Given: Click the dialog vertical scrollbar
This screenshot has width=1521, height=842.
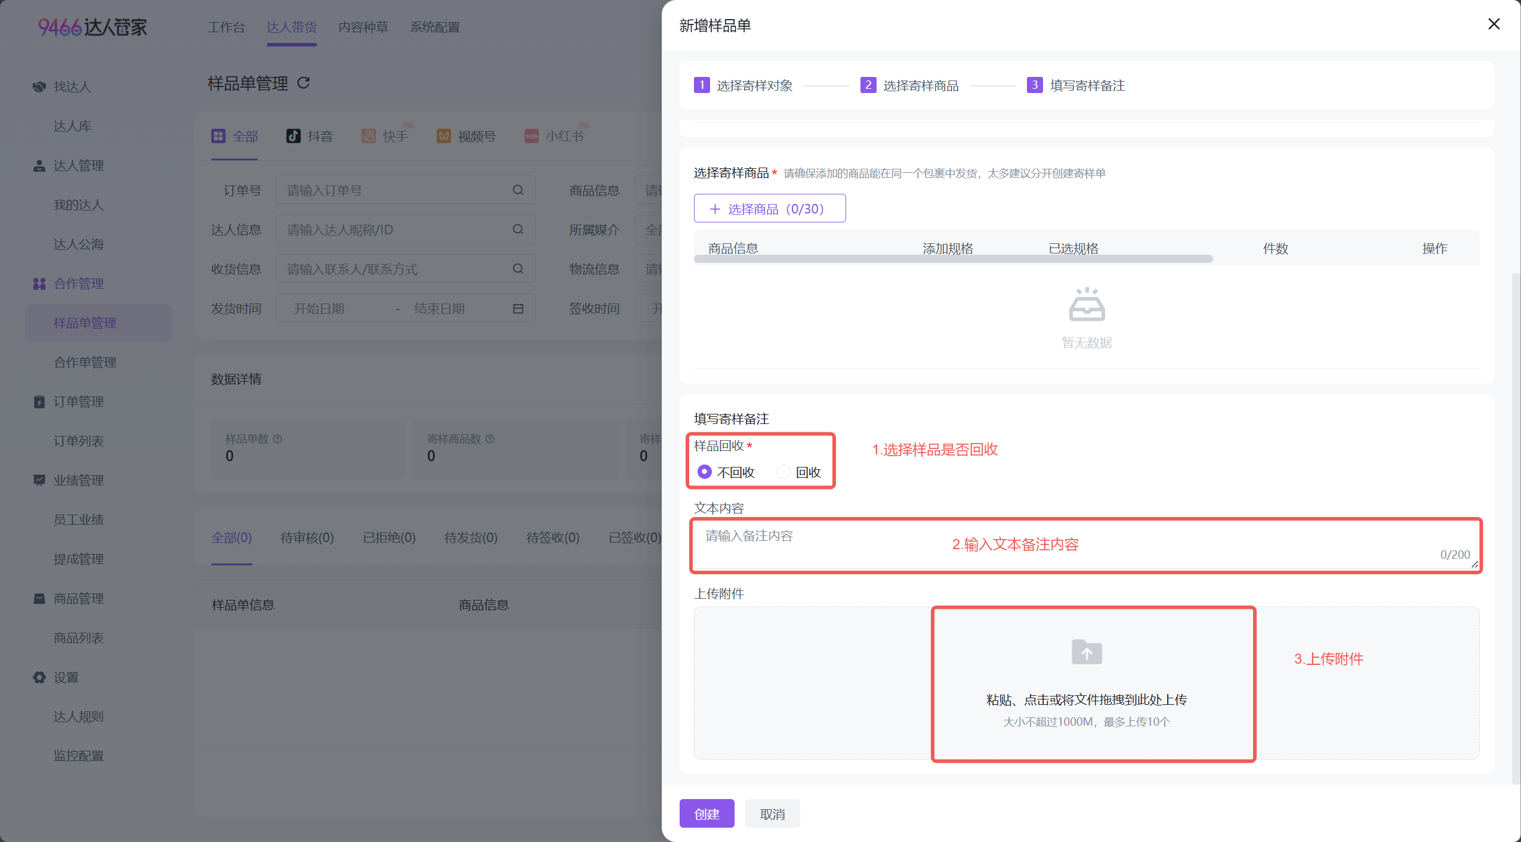Looking at the screenshot, I should pos(1516,528).
